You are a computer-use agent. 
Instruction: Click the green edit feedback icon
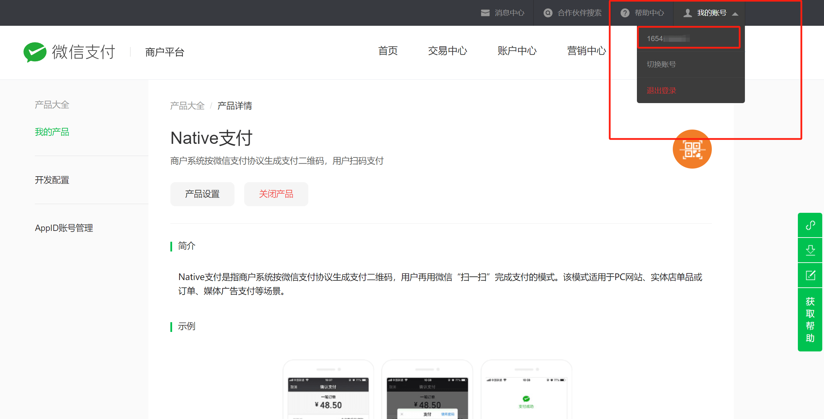point(810,275)
